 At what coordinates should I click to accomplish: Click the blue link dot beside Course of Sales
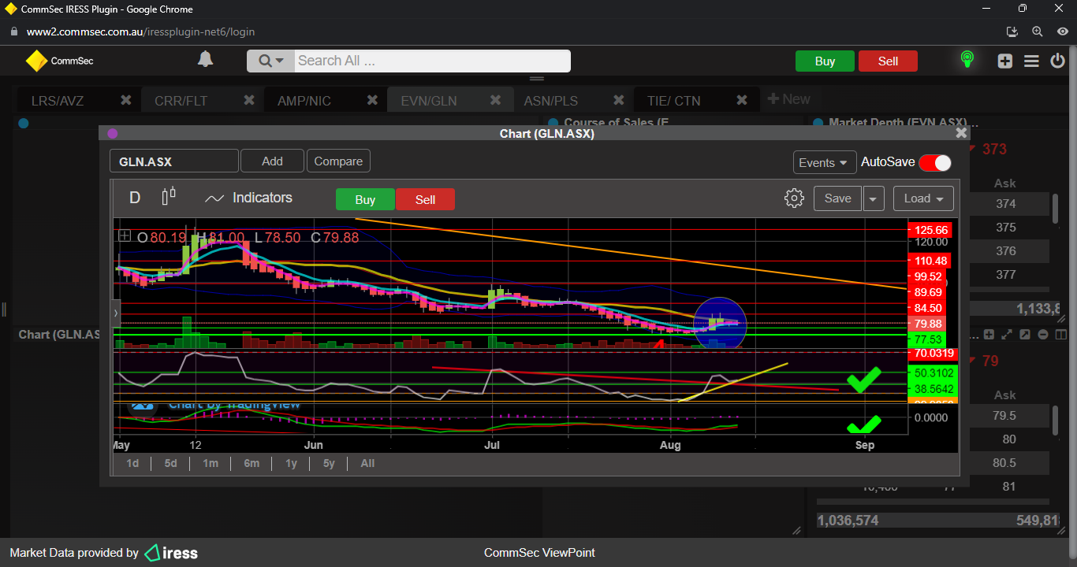[x=553, y=123]
